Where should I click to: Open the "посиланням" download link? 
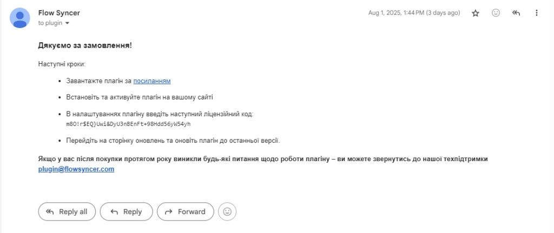pos(152,81)
